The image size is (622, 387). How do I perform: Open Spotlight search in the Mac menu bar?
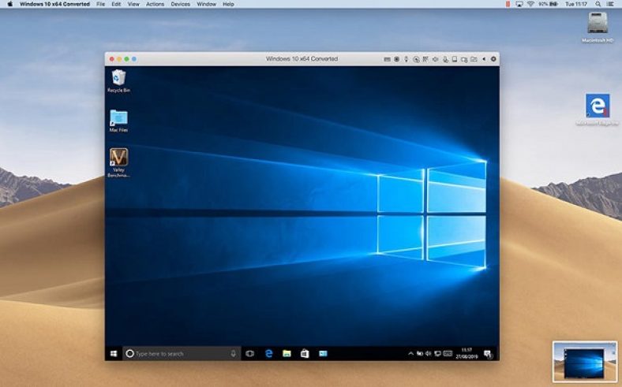598,4
